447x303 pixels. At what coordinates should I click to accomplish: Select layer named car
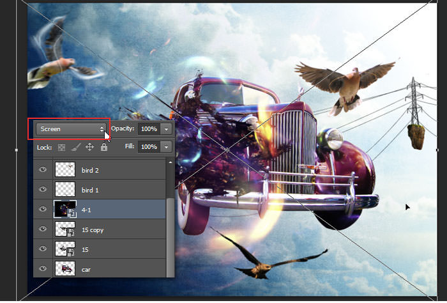pos(86,269)
